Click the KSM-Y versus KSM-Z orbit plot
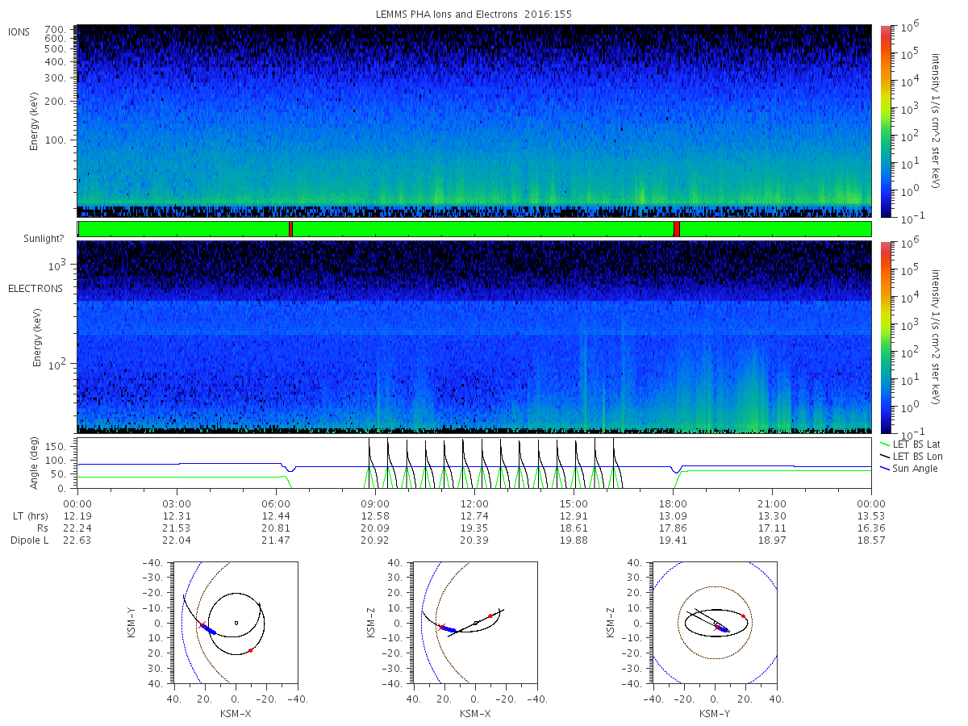 (x=715, y=623)
